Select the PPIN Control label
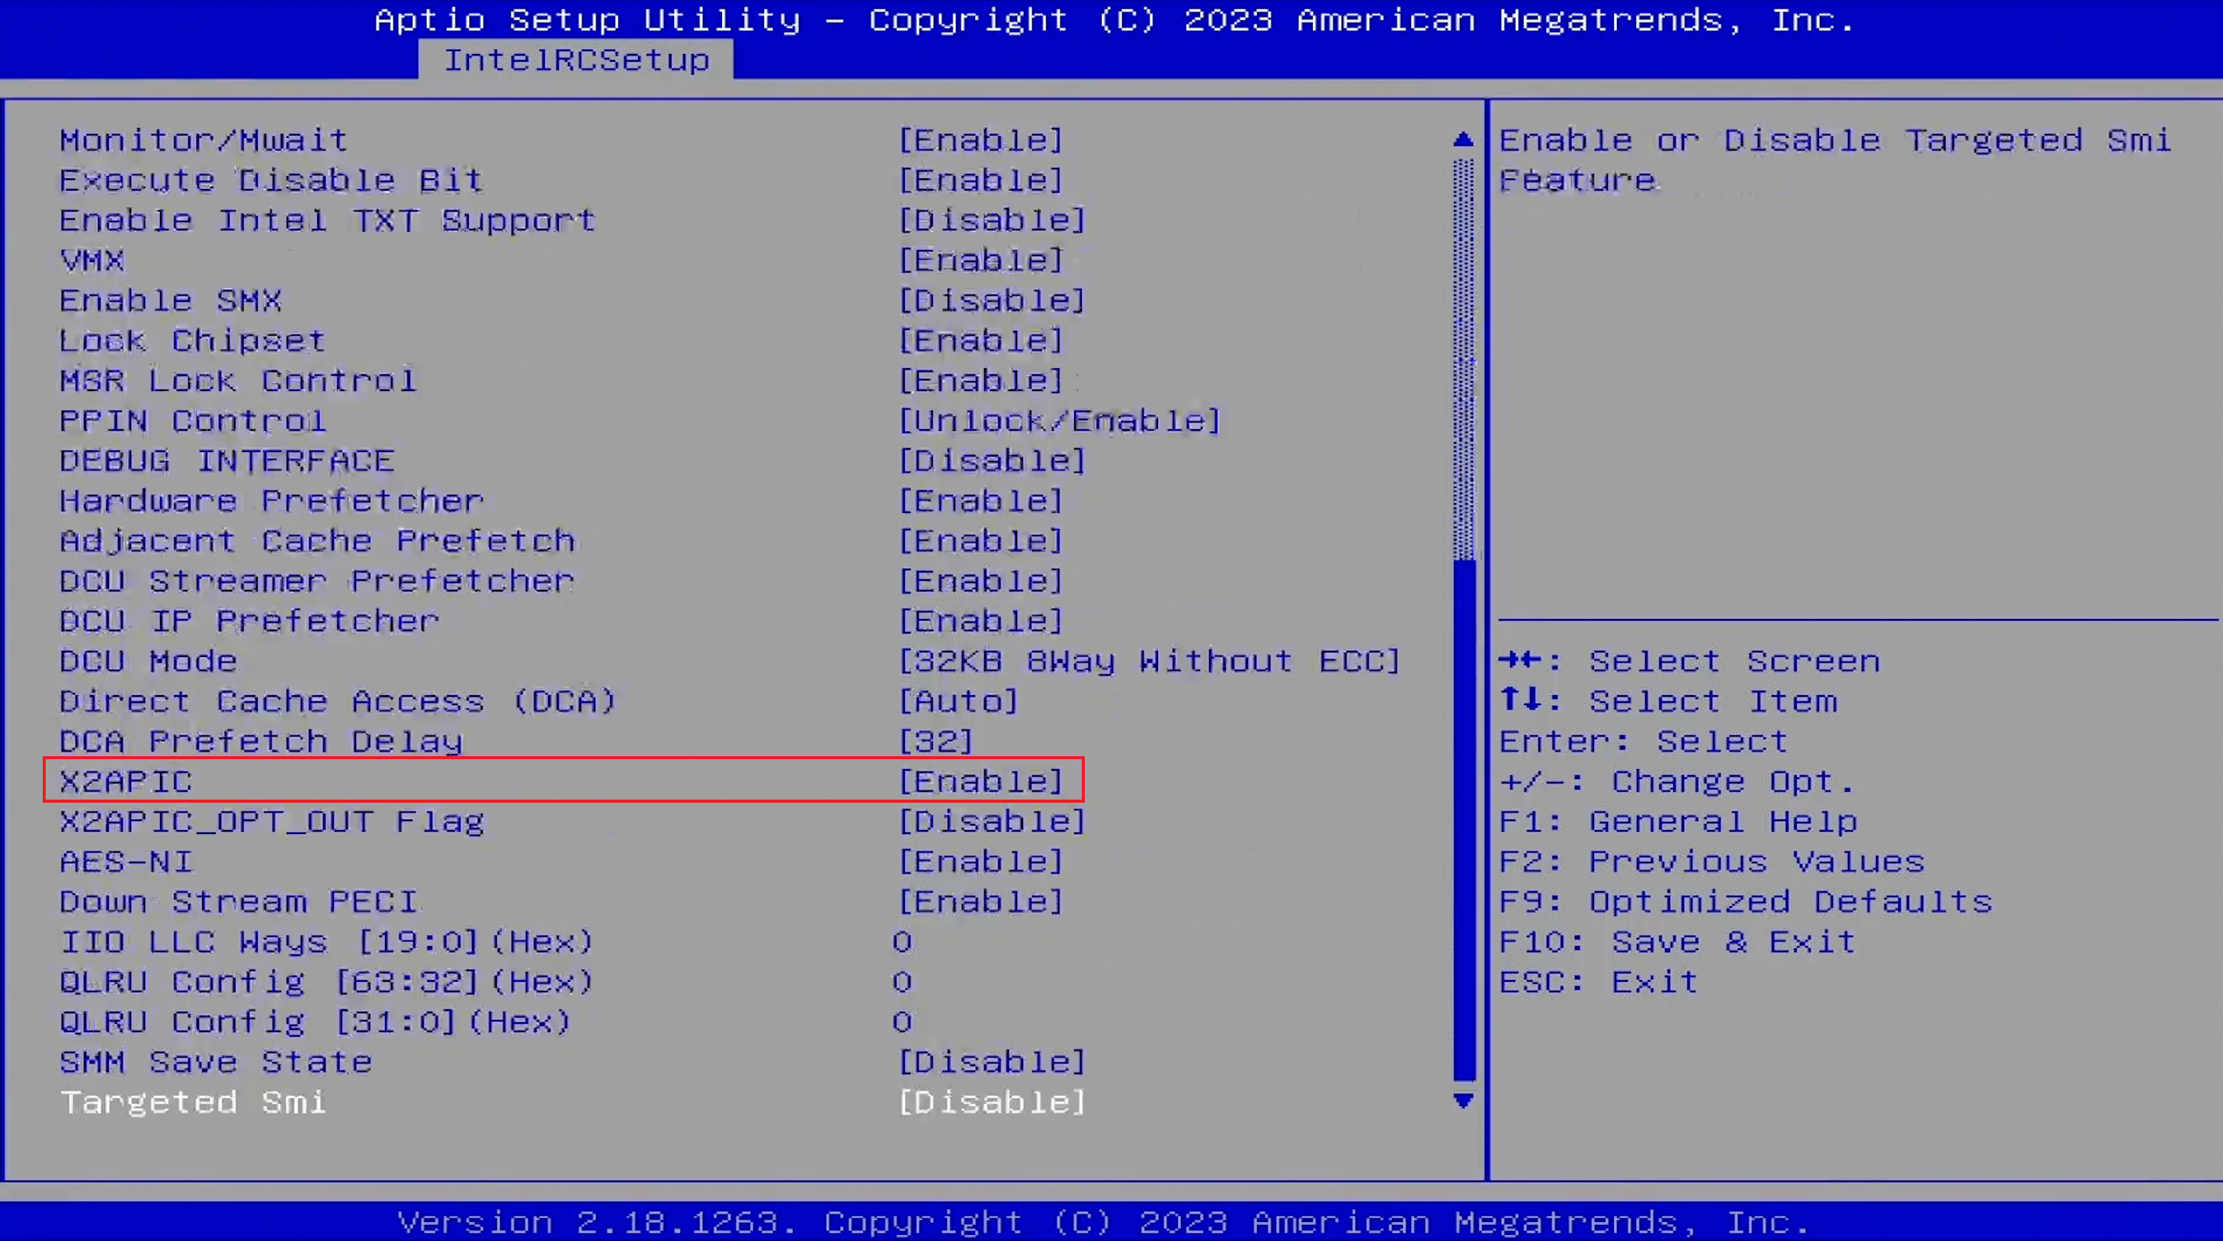The image size is (2223, 1241). (192, 420)
